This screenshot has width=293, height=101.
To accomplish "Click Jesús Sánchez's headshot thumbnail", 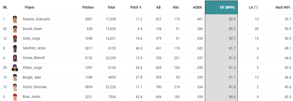I will [x=15, y=48].
